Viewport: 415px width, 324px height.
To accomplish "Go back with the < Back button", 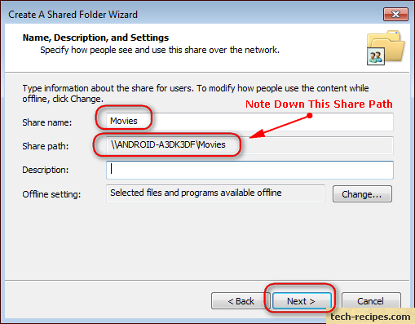I will pos(241,301).
